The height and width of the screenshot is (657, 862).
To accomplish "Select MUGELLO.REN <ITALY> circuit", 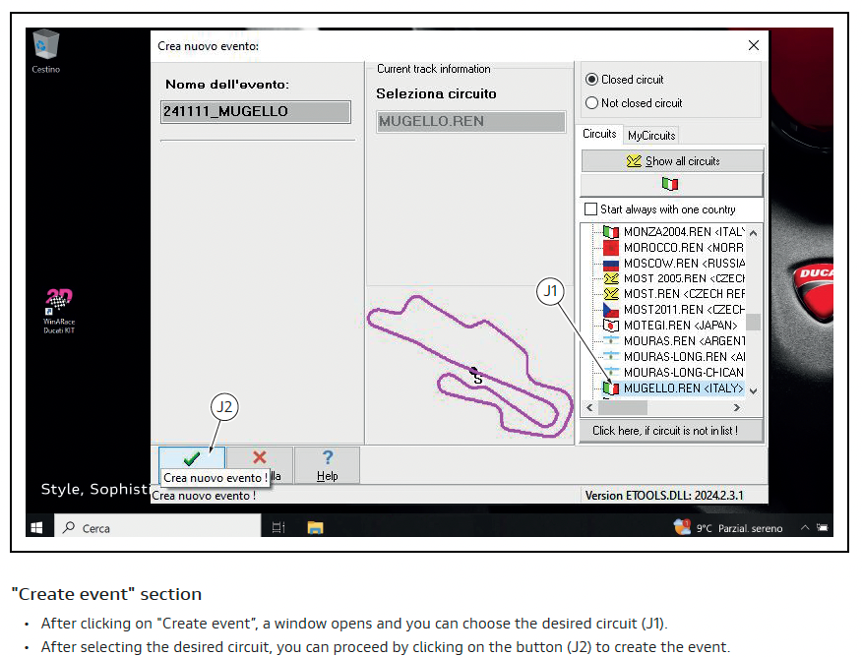I will click(683, 388).
